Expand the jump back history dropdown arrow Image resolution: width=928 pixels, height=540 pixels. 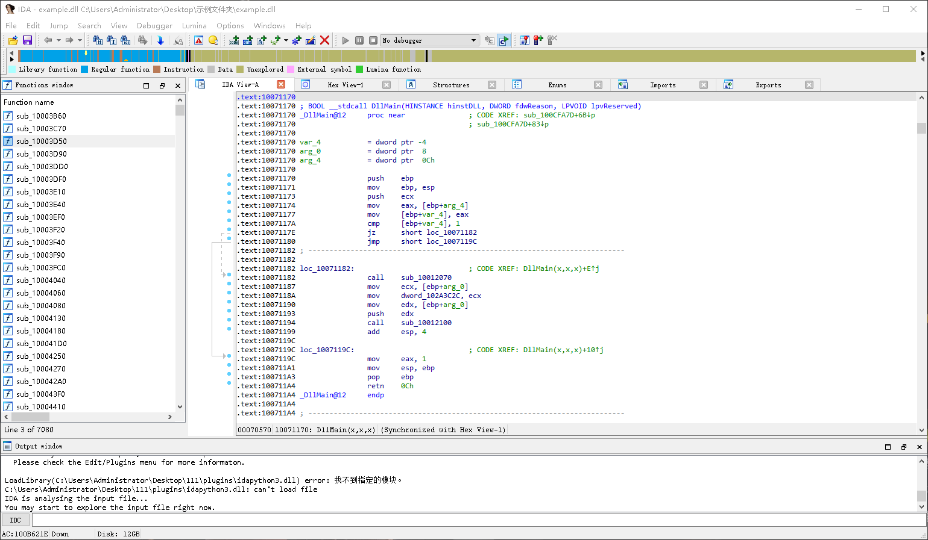(x=58, y=40)
